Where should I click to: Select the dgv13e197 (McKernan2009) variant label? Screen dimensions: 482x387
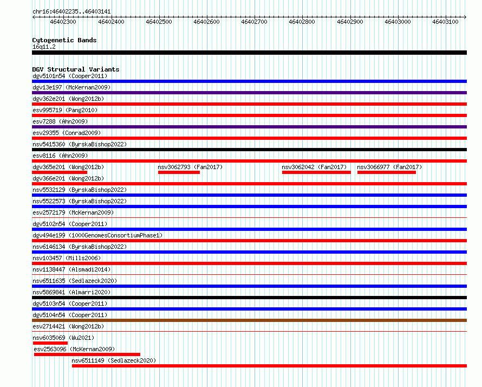71,87
